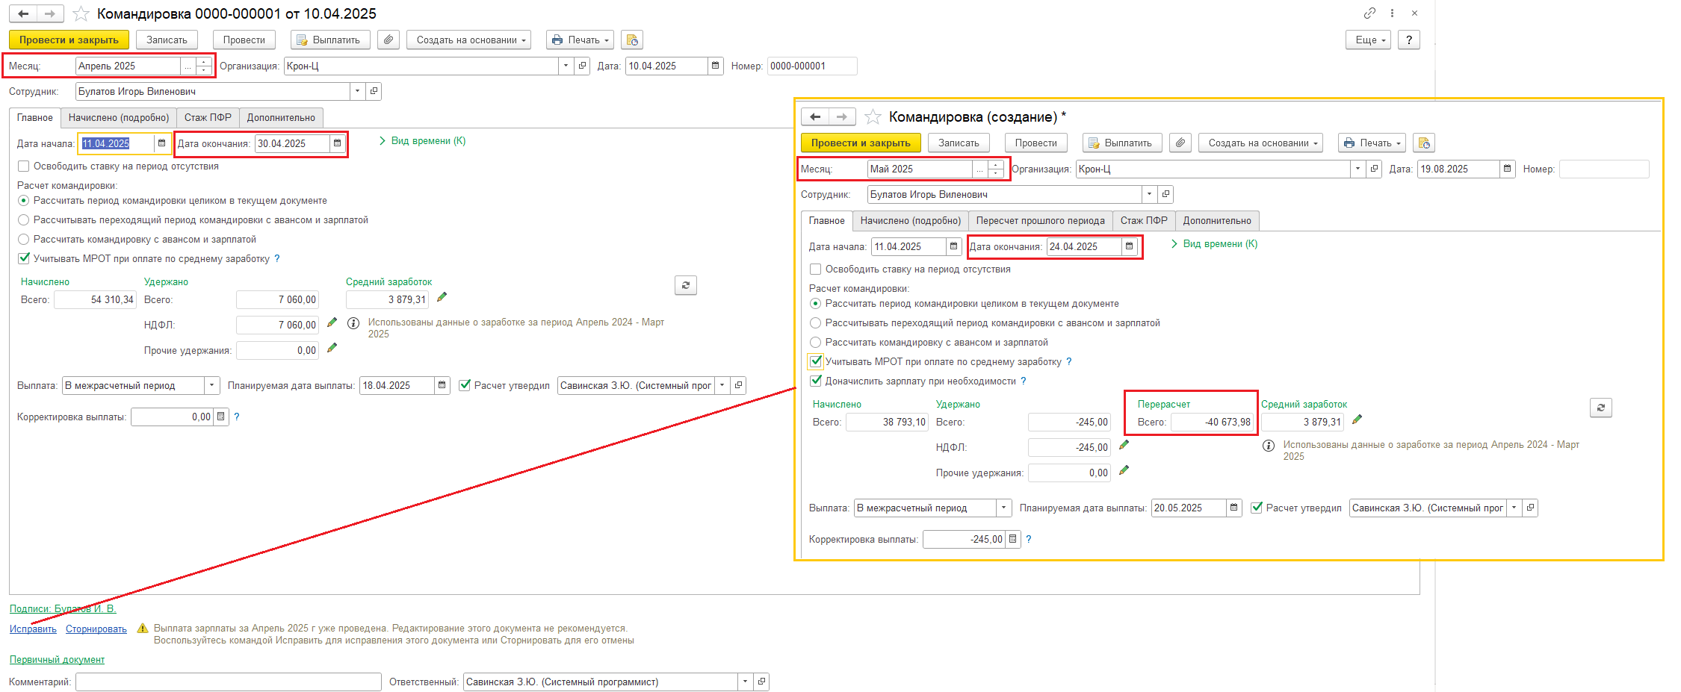
Task: Expand Вид времени (К) section in left form
Action: tap(422, 141)
